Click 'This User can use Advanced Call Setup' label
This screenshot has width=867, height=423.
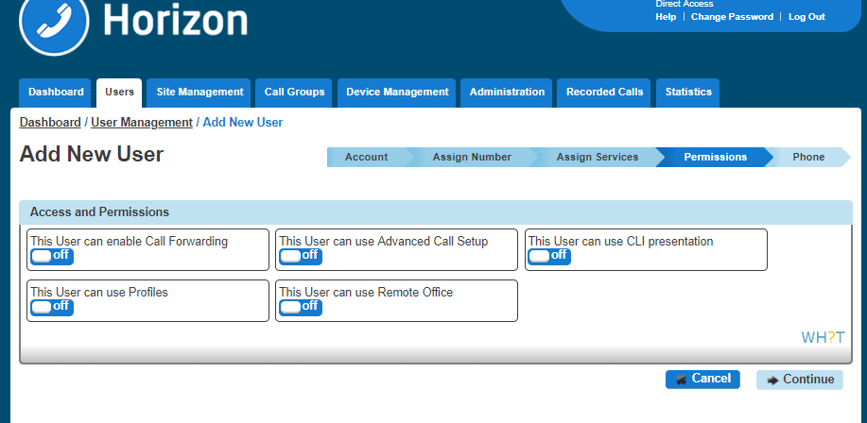(384, 242)
